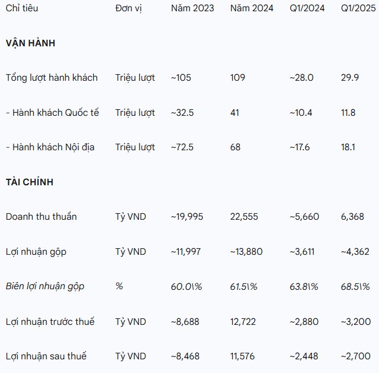The height and width of the screenshot is (373, 379).
Task: Click the "Năm 2023" column header
Action: point(192,9)
